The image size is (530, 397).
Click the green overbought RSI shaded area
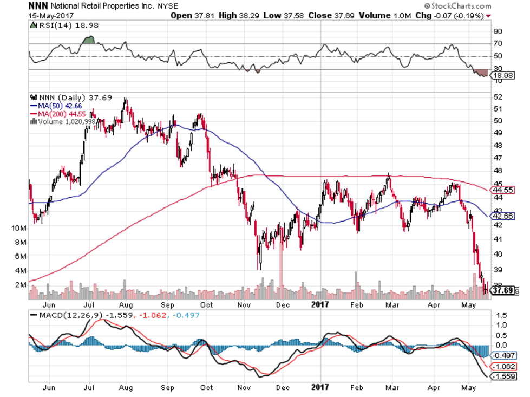point(88,40)
